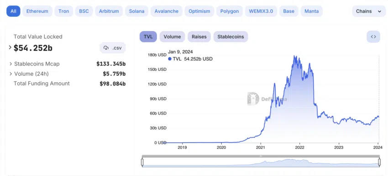The height and width of the screenshot is (176, 388).
Task: Filter by the Solana chain
Action: (x=136, y=11)
